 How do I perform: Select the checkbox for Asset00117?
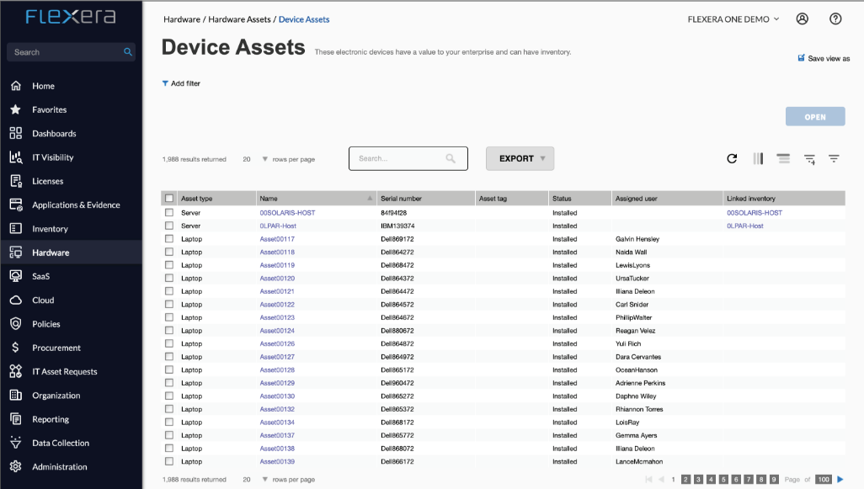click(x=169, y=239)
